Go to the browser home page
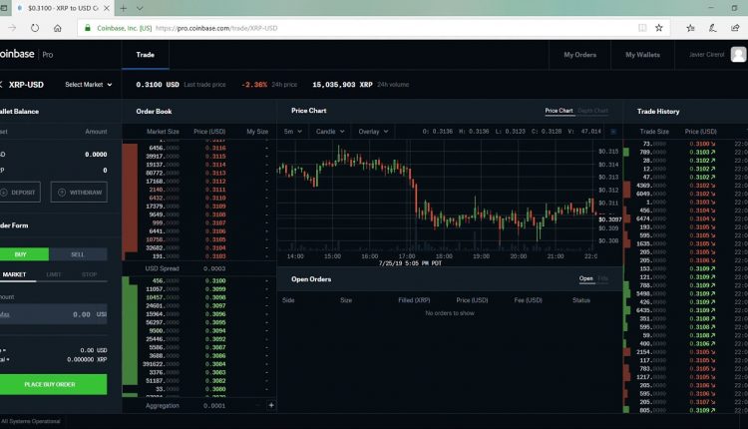 (57, 28)
